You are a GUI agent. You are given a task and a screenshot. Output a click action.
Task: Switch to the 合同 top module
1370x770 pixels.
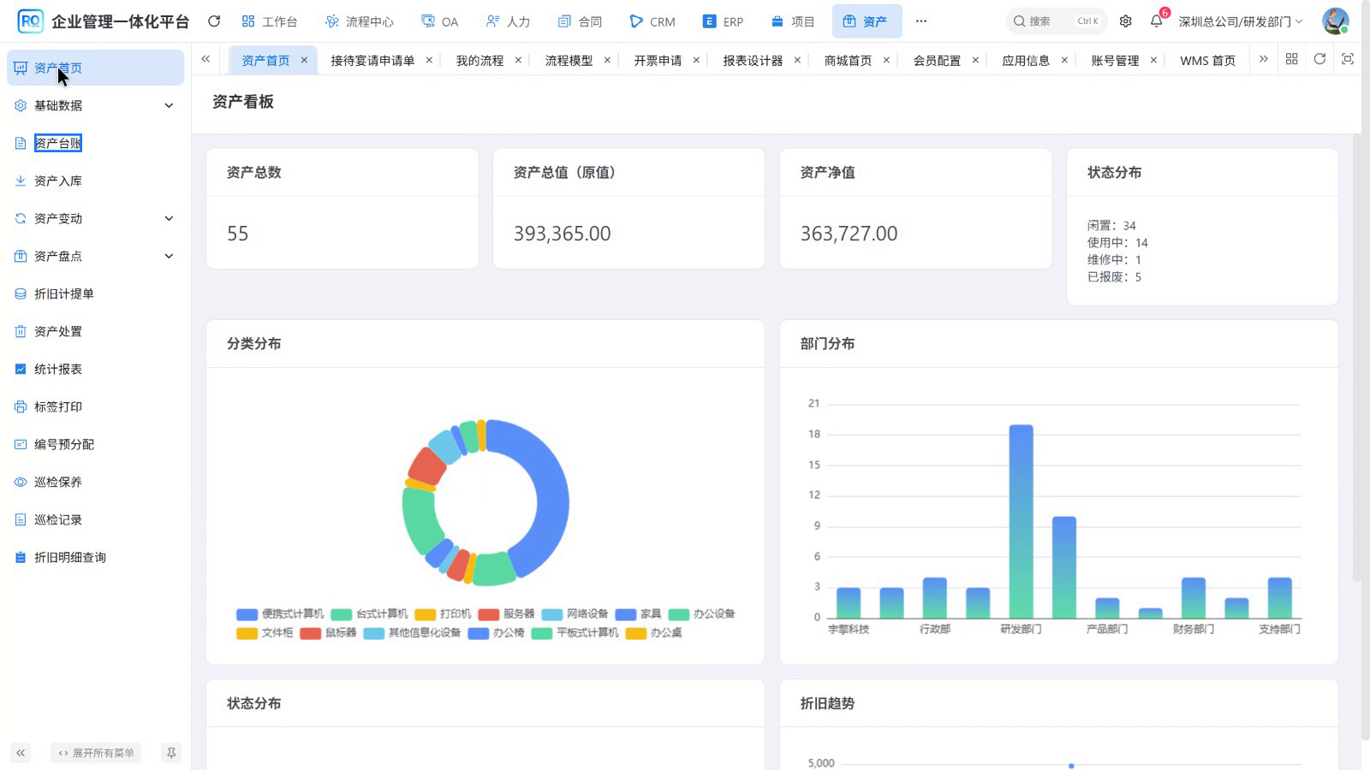point(580,21)
